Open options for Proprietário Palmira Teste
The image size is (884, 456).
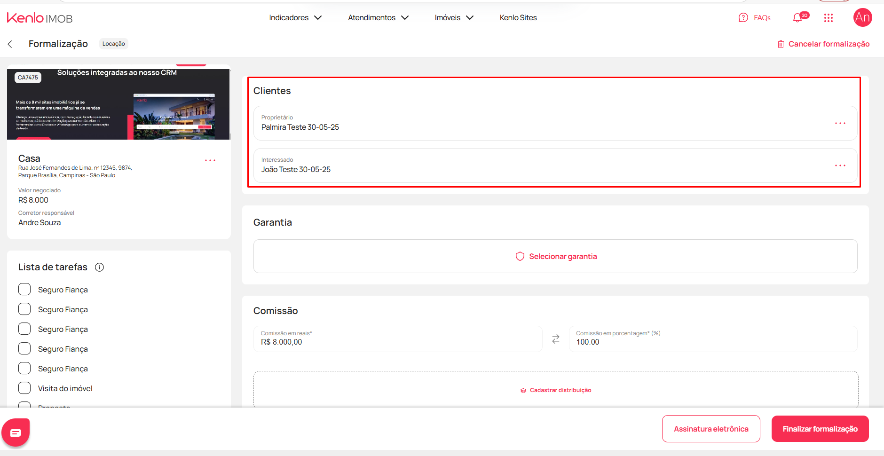click(x=840, y=123)
